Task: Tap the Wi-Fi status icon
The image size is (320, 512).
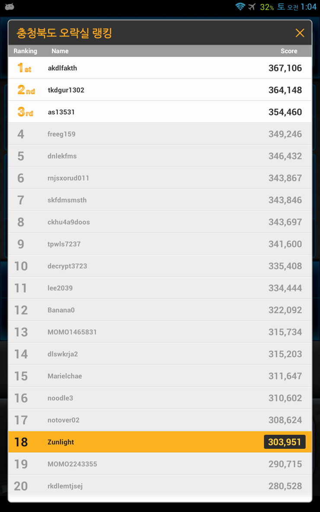Action: click(x=240, y=6)
